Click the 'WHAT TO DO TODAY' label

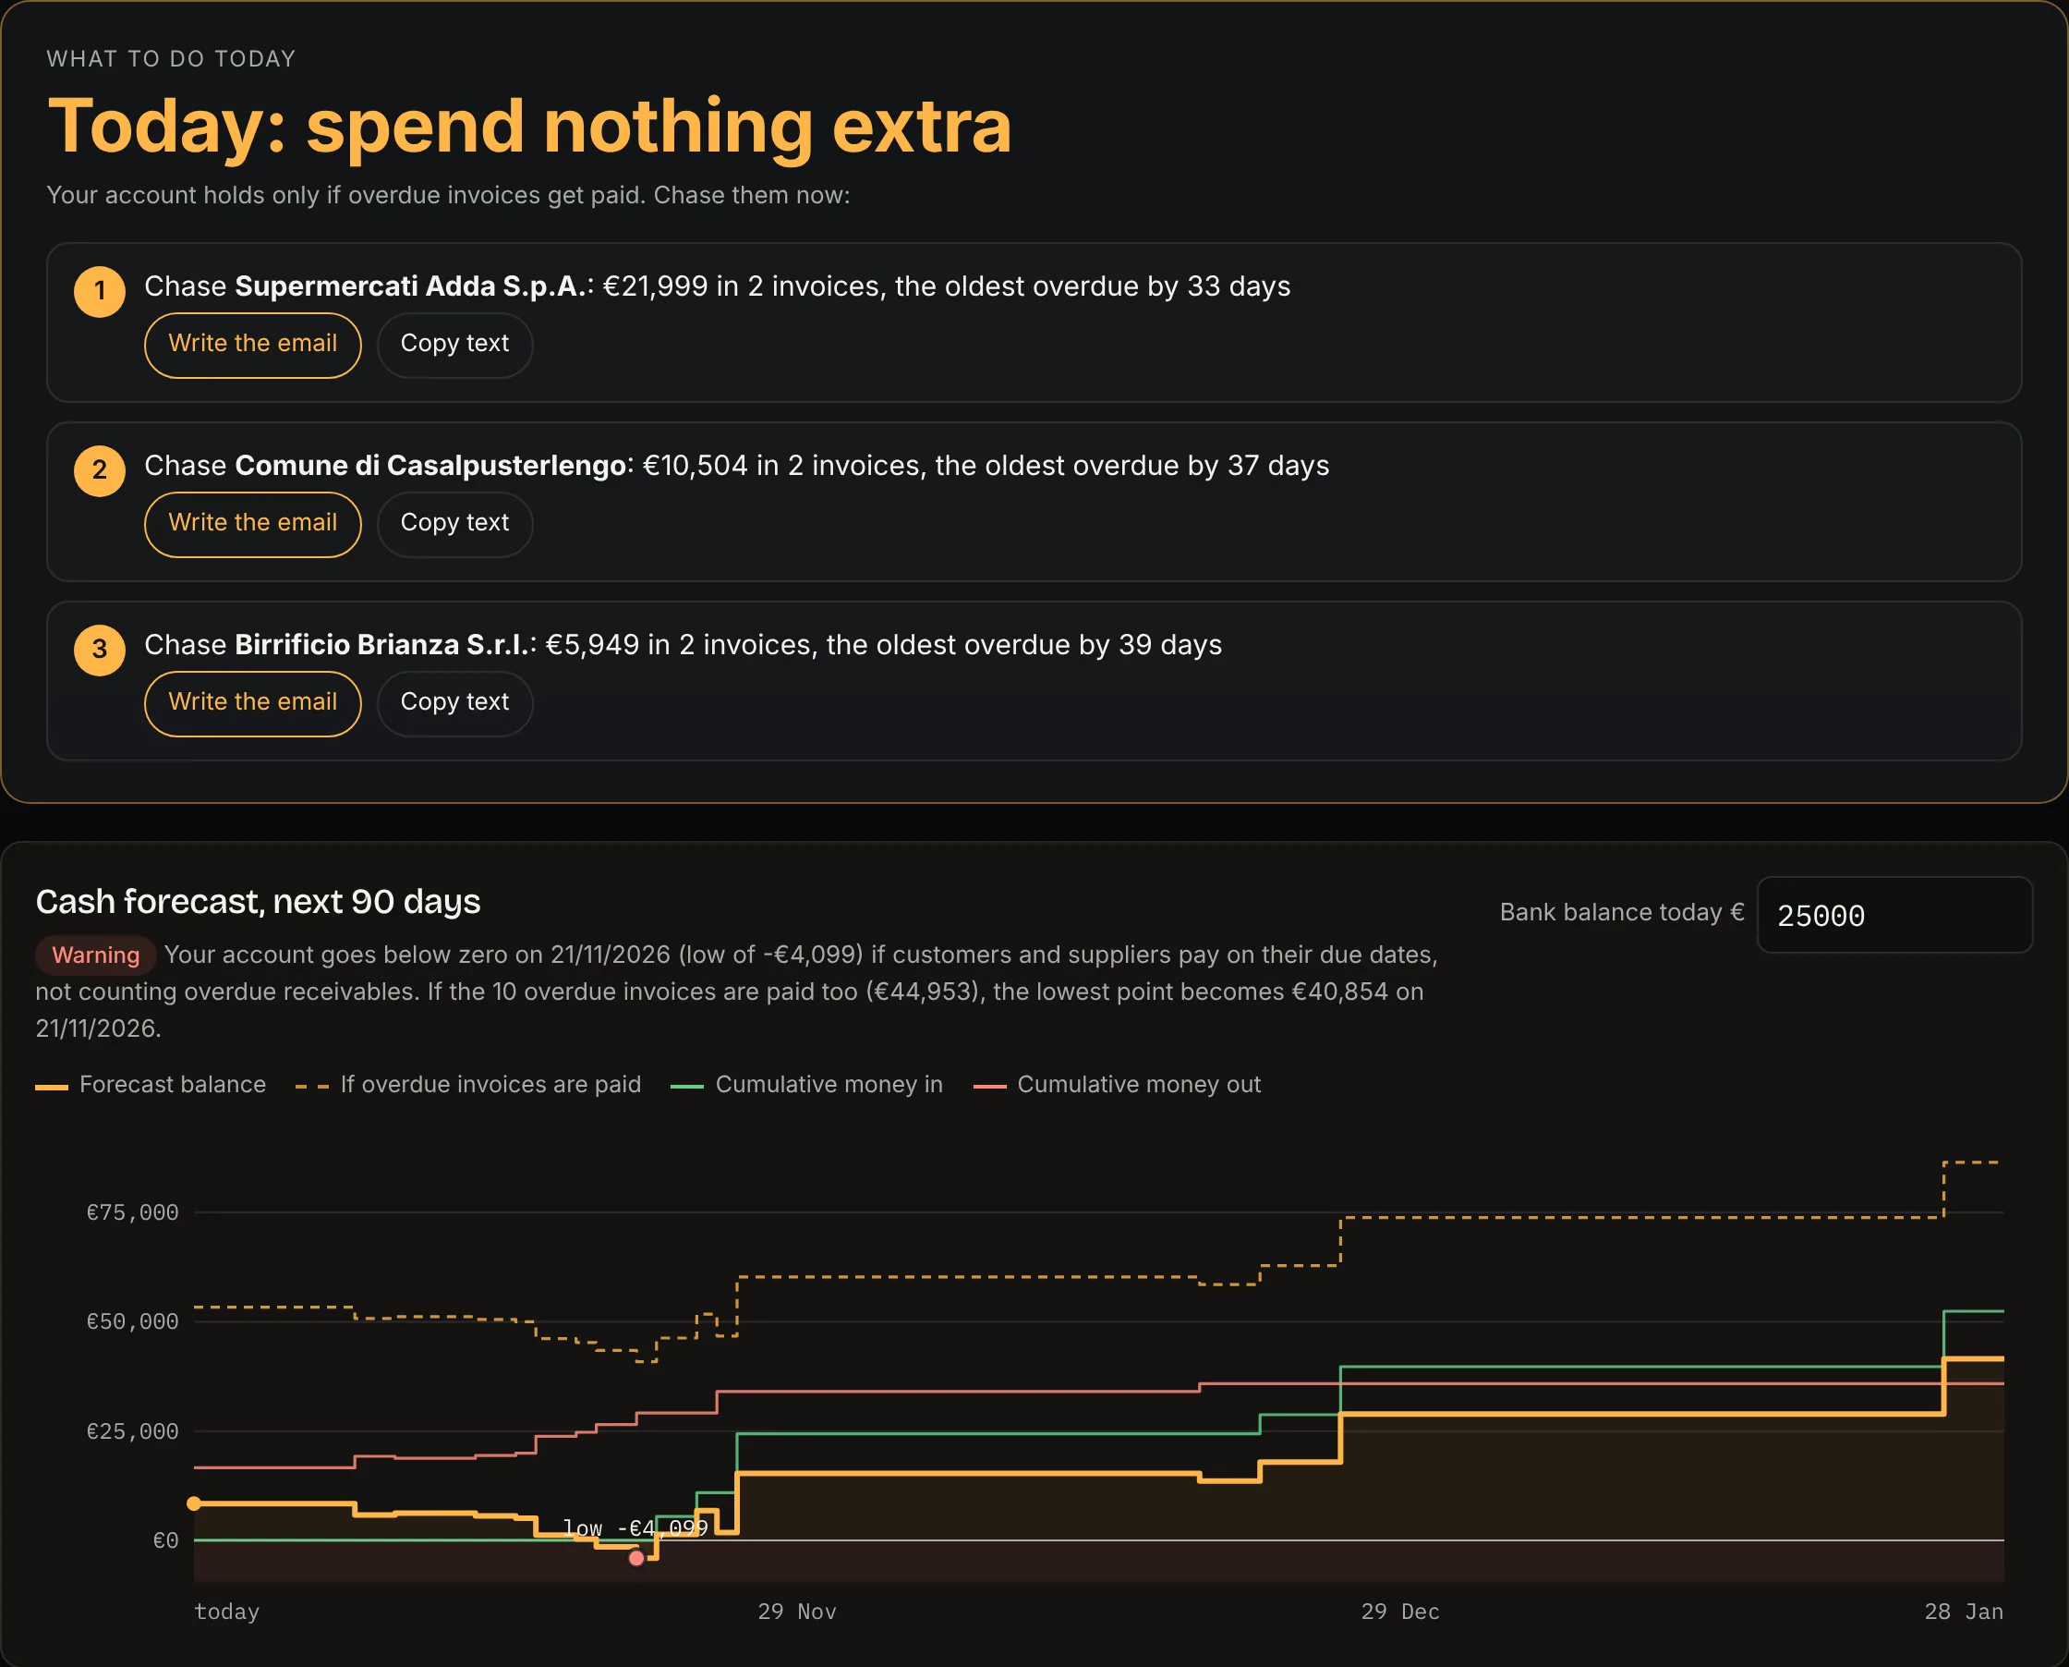click(172, 58)
